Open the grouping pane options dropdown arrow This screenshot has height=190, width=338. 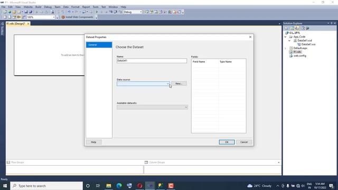tap(278, 163)
